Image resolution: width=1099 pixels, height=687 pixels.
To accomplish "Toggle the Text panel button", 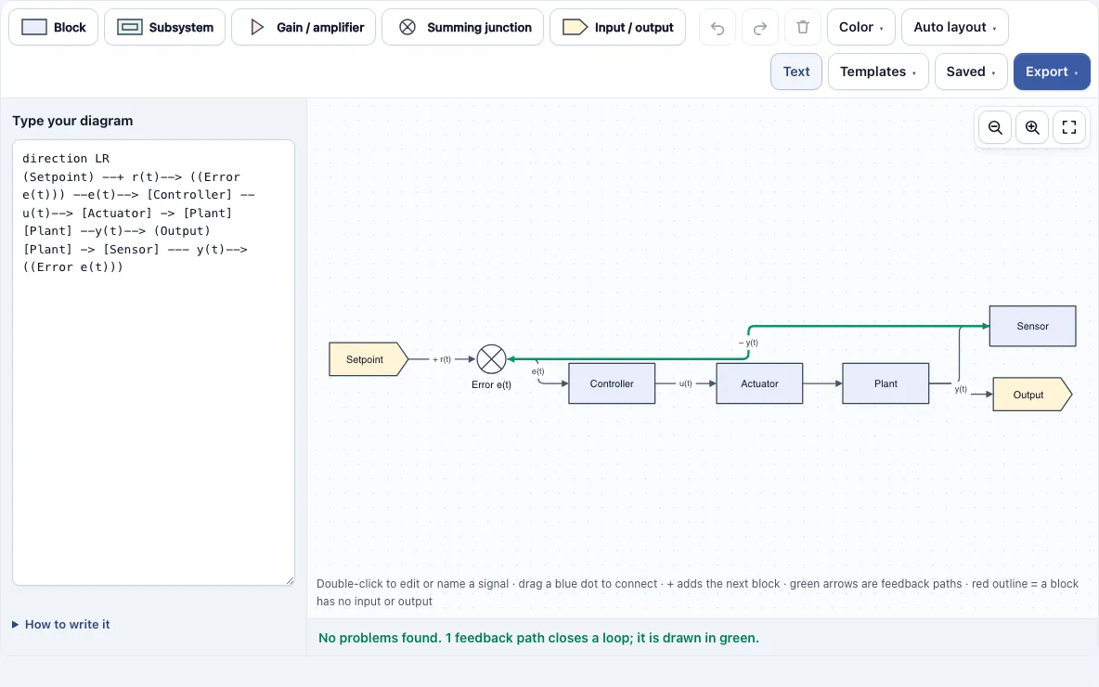I will coord(796,71).
